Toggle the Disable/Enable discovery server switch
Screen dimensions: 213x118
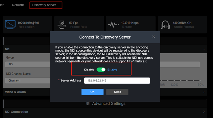coord(101,69)
